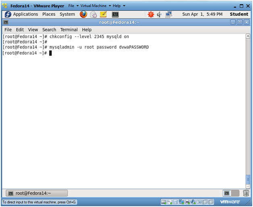Open the VMware Player Help dropdown

(119, 6)
